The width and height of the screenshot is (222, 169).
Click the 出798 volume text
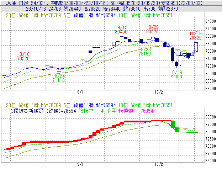click(x=149, y=9)
